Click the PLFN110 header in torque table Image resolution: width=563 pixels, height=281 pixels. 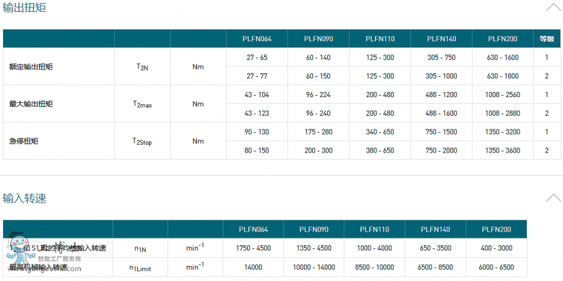380,39
